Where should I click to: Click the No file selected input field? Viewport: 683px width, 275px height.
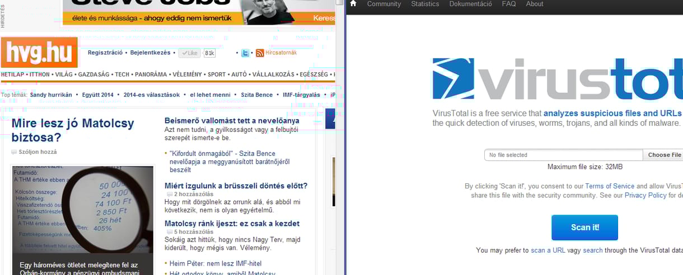click(x=564, y=155)
